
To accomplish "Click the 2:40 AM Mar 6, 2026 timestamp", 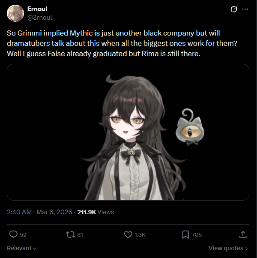I will click(39, 212).
